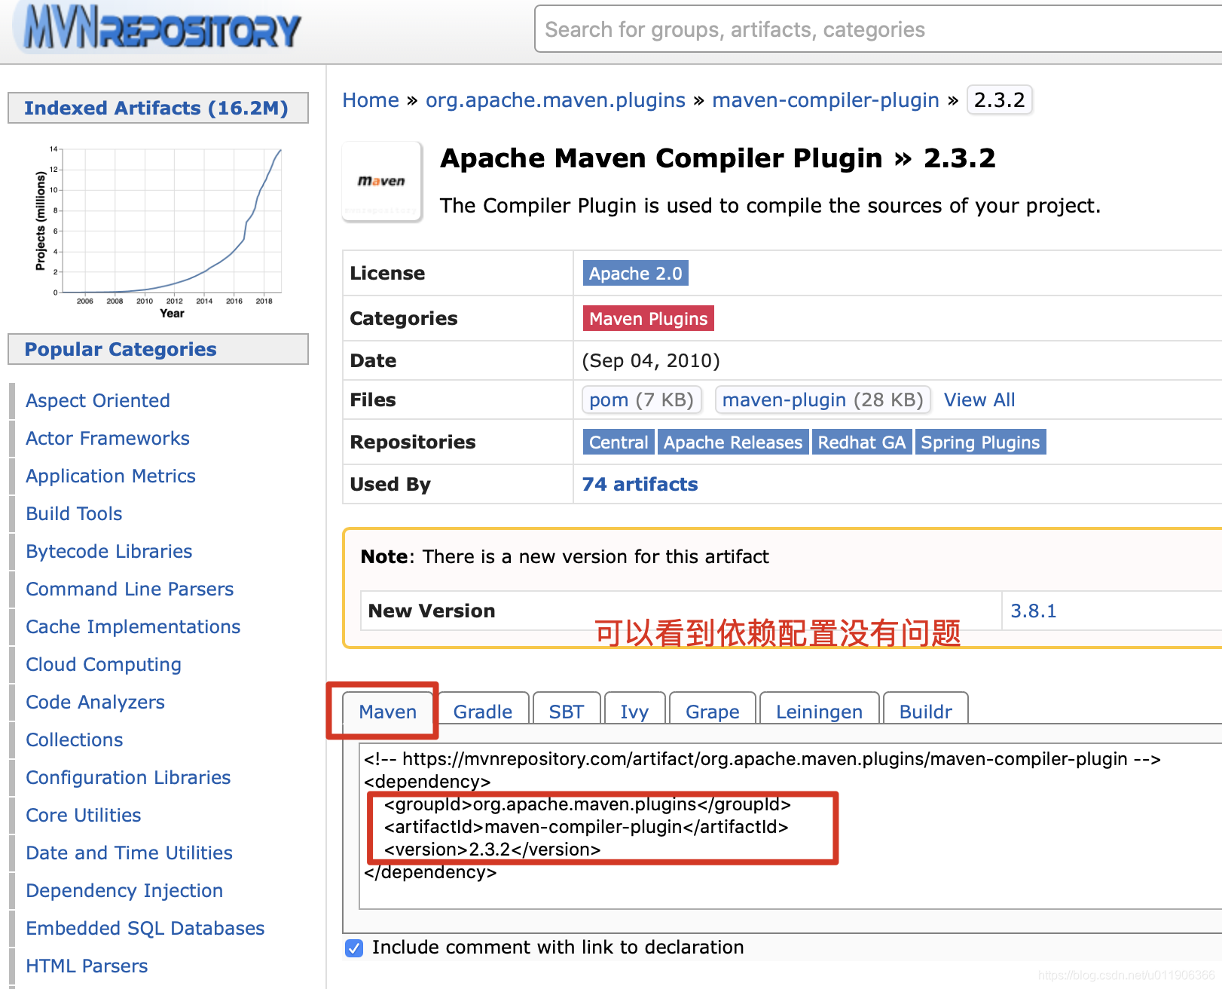Browse the Configuration Libraries category
1222x989 pixels.
point(128,777)
